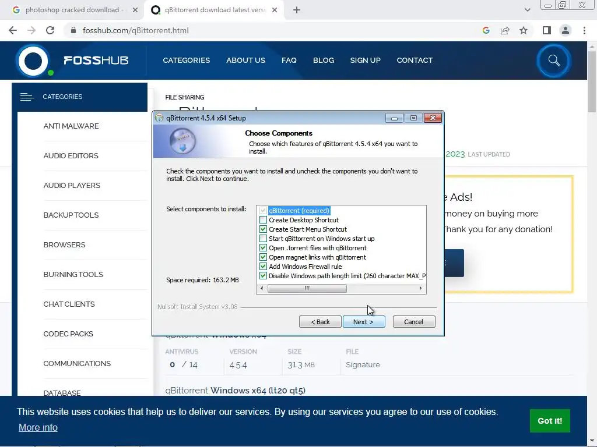Select BACKUP TOOLS category
Image resolution: width=597 pixels, height=447 pixels.
point(71,215)
